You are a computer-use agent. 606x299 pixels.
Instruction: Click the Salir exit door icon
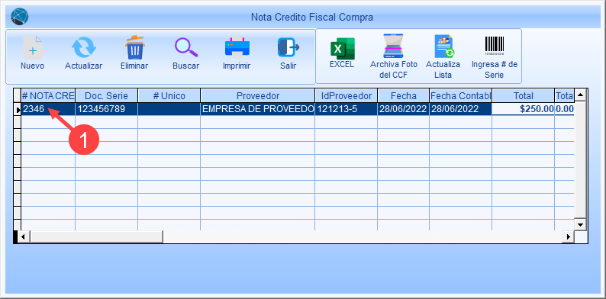click(x=288, y=47)
